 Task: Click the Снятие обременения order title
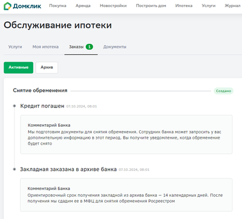coord(40,90)
